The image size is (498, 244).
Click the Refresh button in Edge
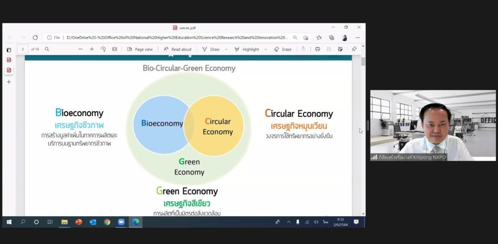coord(35,37)
